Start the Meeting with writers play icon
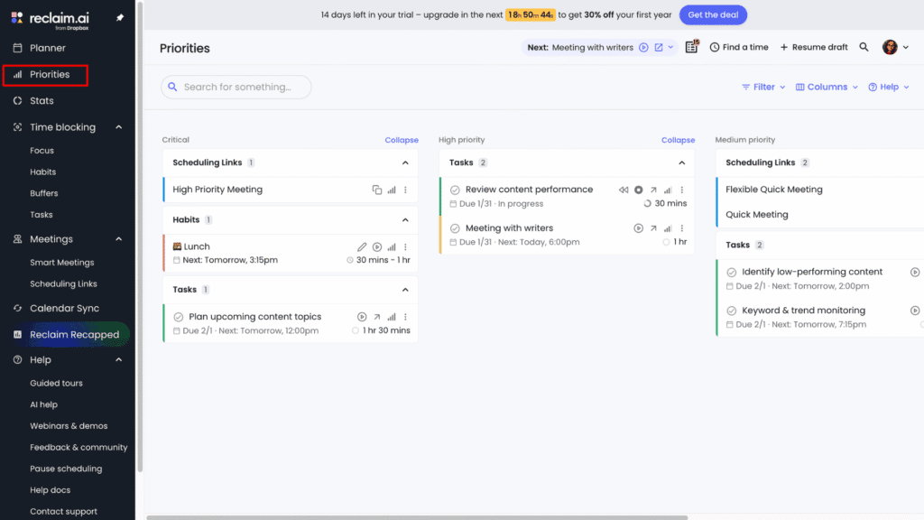 (x=639, y=227)
